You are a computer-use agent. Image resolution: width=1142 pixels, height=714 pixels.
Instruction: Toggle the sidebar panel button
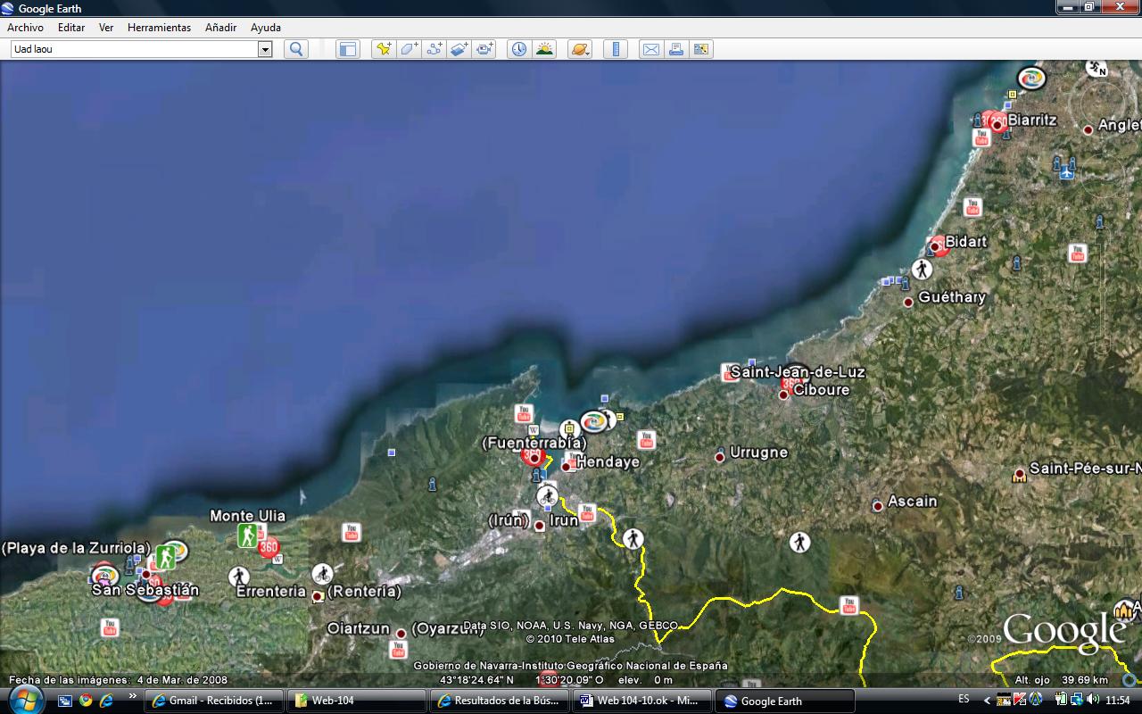click(347, 49)
